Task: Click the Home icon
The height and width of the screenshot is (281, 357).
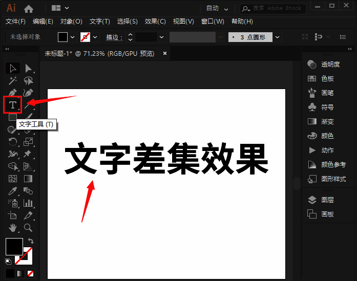Action: coord(29,9)
